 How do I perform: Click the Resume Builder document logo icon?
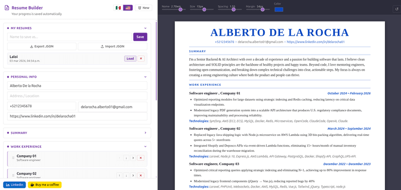point(7,8)
